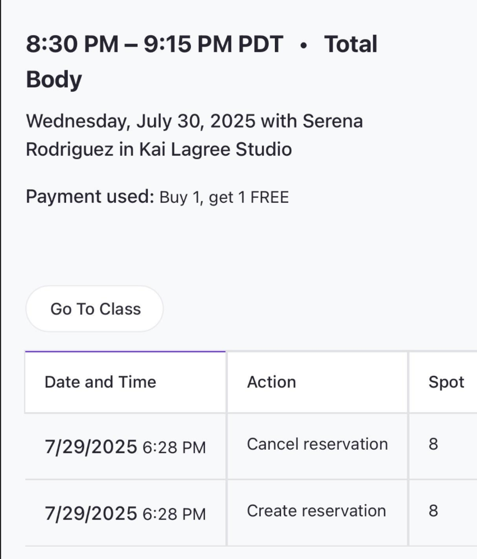
Task: Click the Total class name in heading
Action: 351,44
